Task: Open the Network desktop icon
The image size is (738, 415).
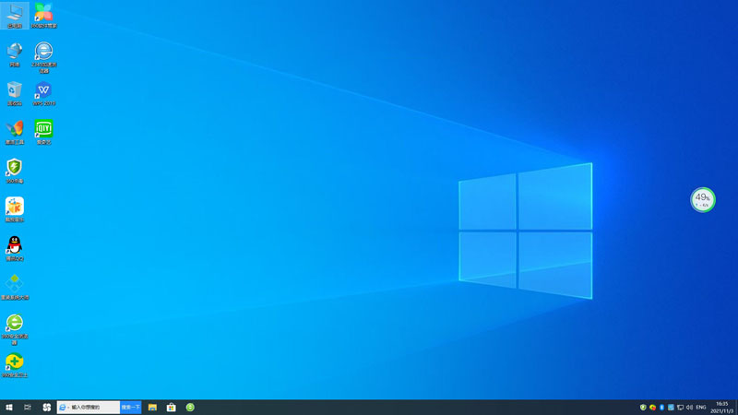Action: click(15, 52)
